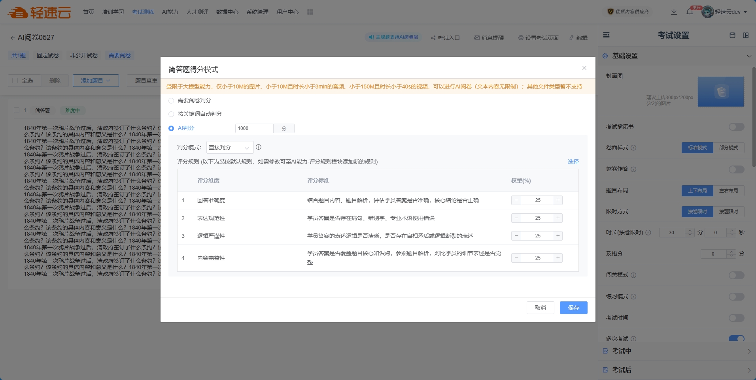Open the 数据中心 menu item

227,12
